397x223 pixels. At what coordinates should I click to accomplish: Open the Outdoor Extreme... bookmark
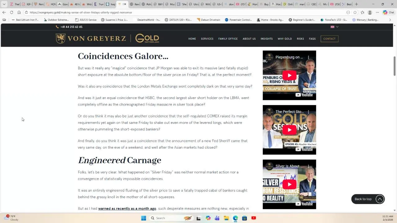[x=56, y=20]
